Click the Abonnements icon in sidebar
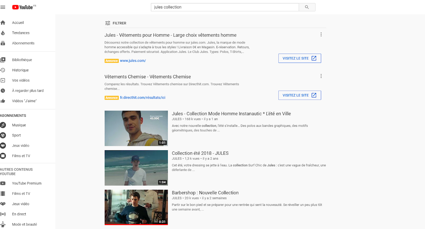 [x=3, y=43]
